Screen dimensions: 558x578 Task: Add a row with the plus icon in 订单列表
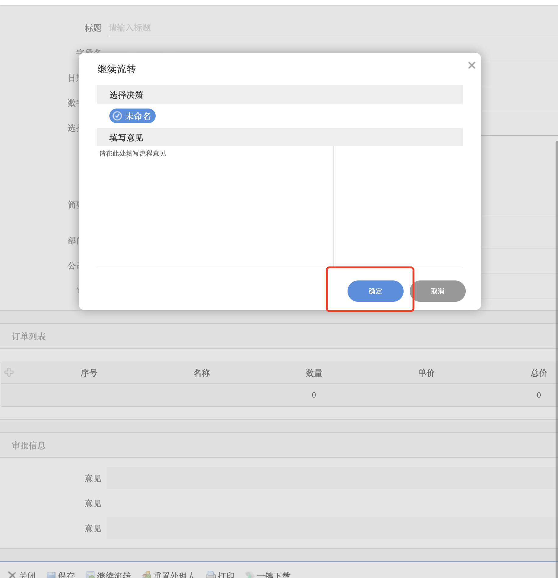point(9,372)
